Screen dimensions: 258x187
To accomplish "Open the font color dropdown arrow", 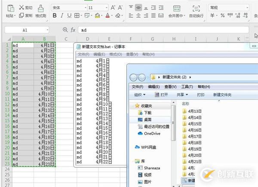I will tap(112, 16).
